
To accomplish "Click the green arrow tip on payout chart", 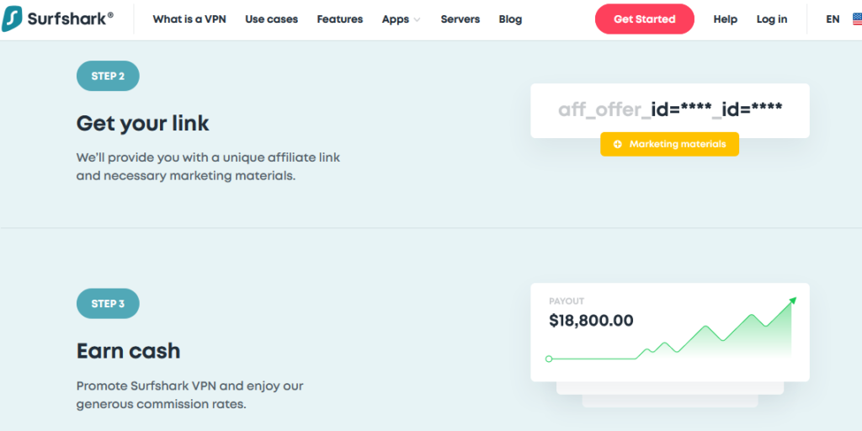I will click(793, 301).
